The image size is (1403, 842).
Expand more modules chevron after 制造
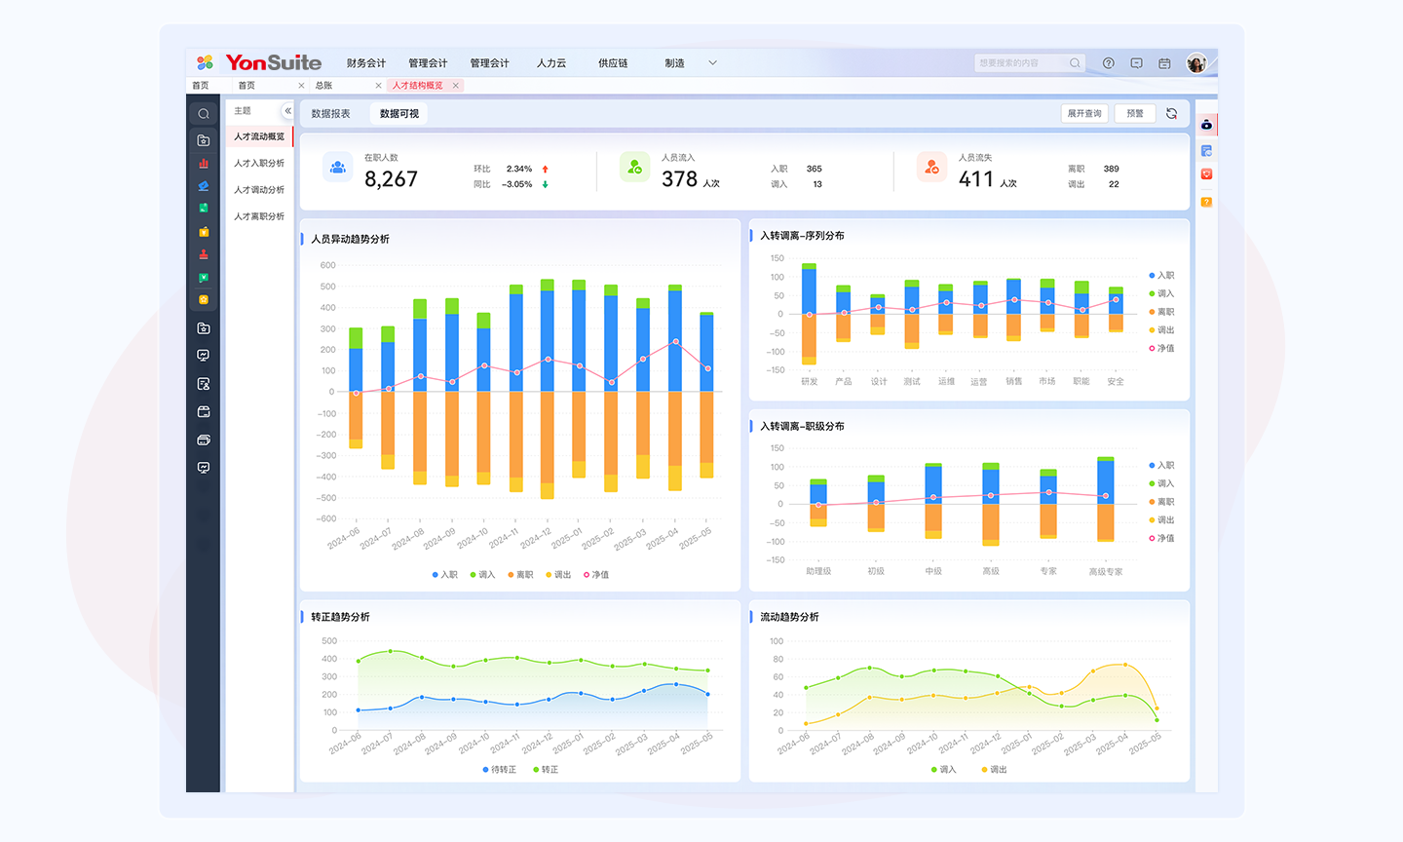pos(712,63)
